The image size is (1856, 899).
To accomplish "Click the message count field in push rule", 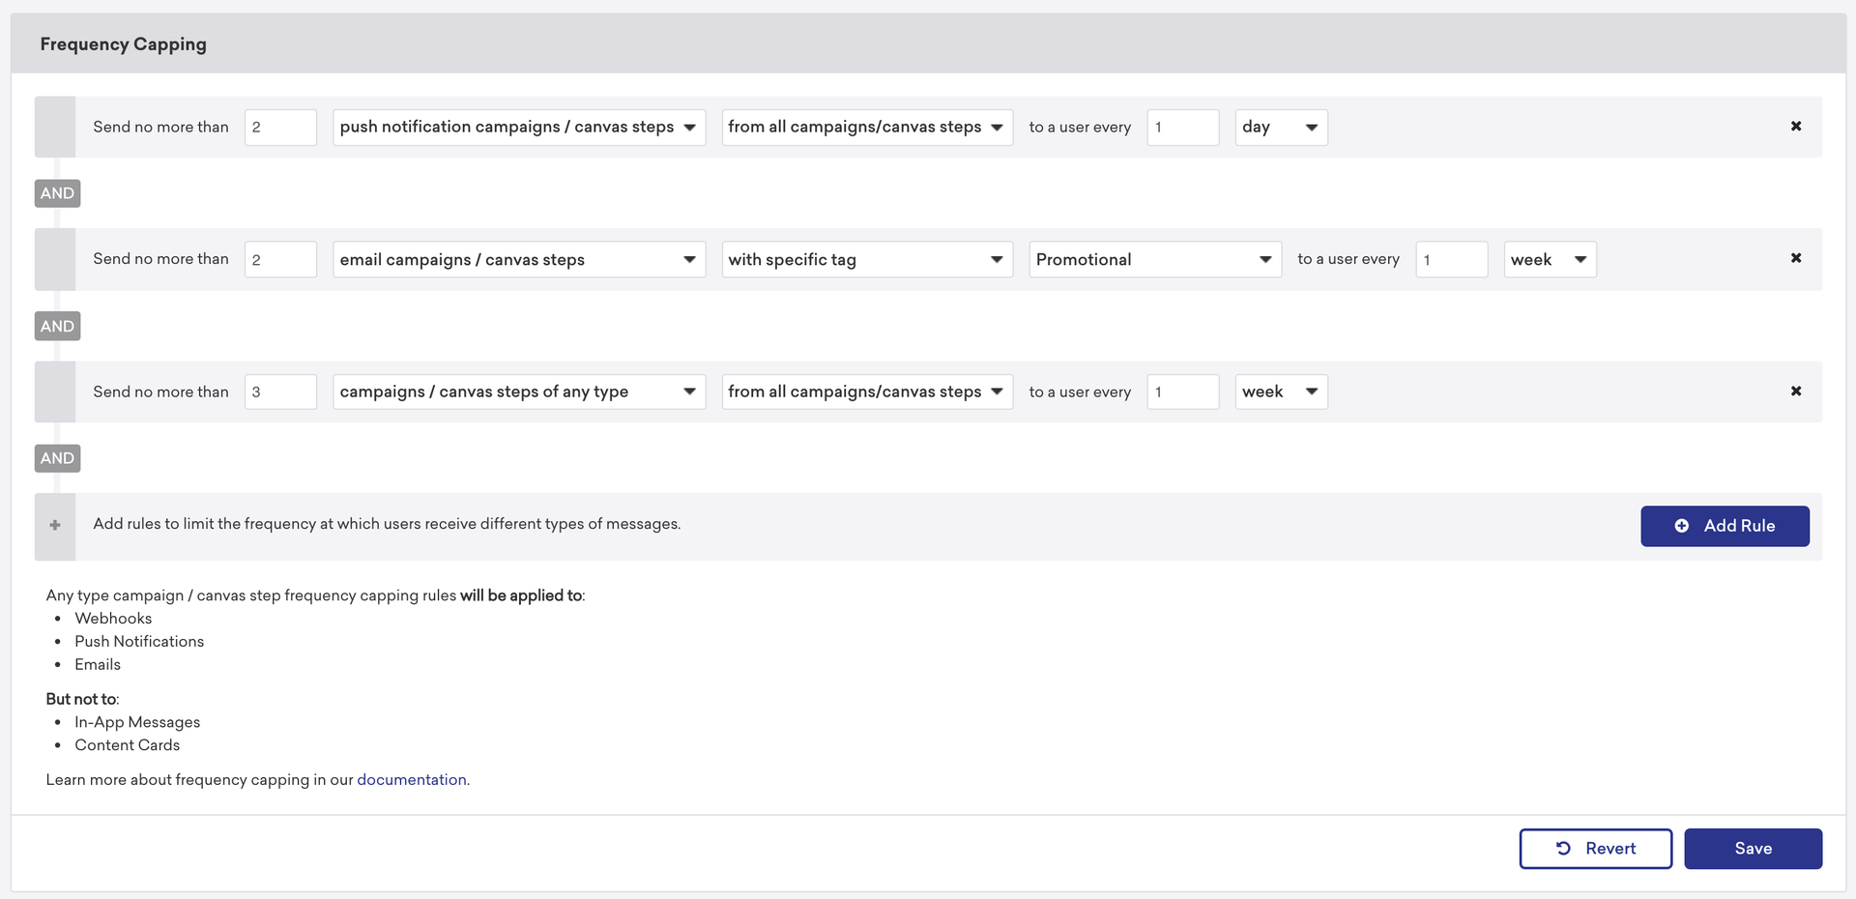I will click(x=280, y=127).
